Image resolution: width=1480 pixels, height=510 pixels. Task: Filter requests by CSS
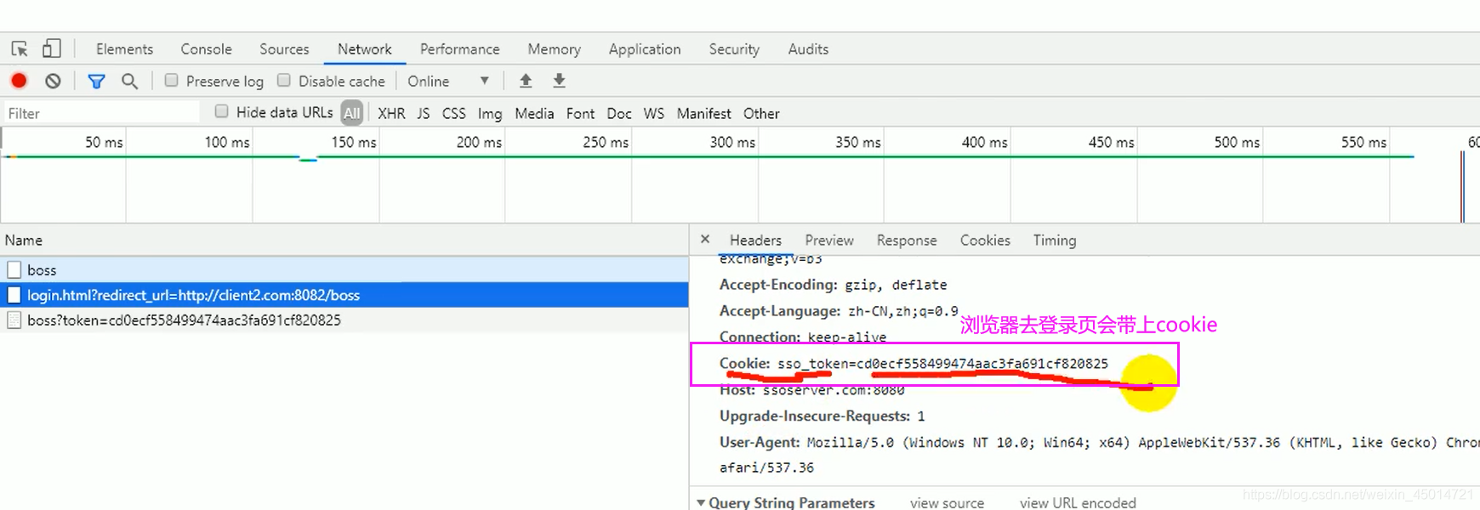(x=454, y=113)
